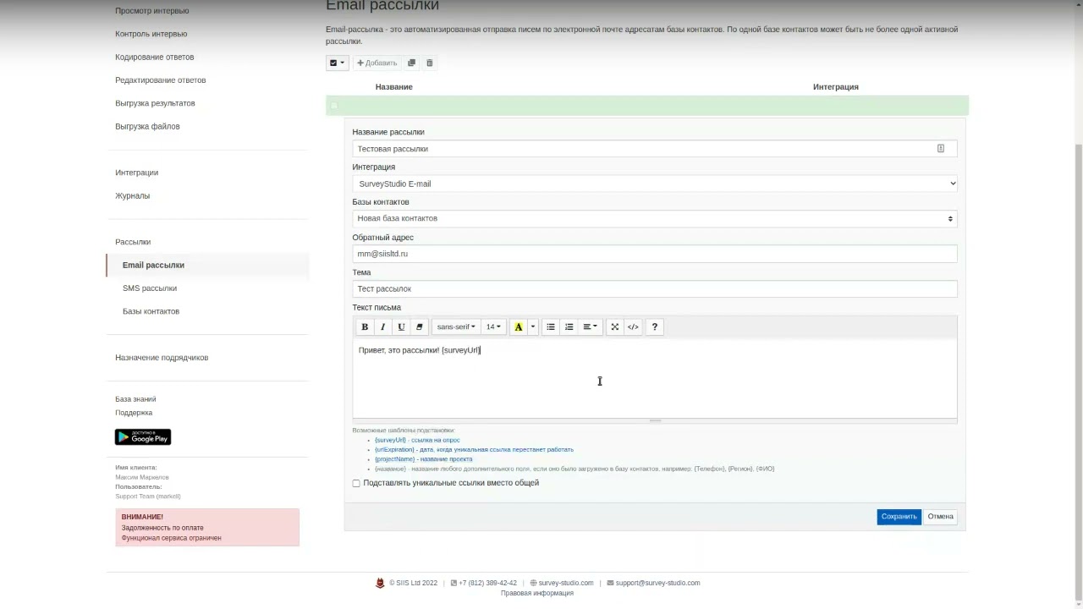Open the База знаний link

click(x=135, y=399)
